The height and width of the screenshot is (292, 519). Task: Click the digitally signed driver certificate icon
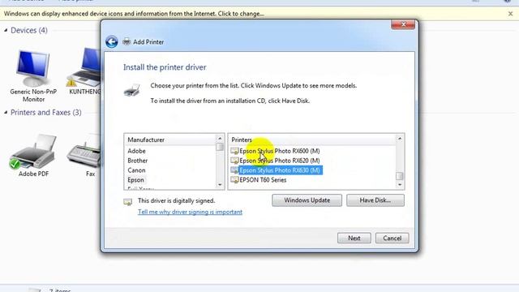click(128, 202)
